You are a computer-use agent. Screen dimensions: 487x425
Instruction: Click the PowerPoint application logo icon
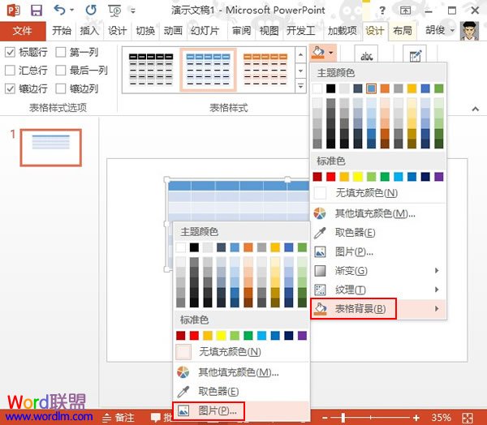[13, 11]
